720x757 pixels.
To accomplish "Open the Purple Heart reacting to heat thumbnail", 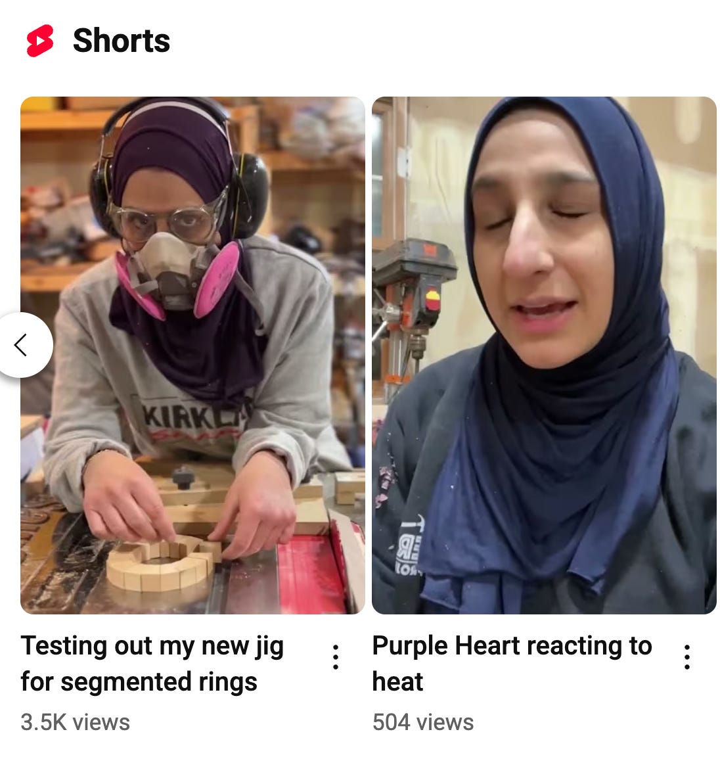I will (544, 356).
